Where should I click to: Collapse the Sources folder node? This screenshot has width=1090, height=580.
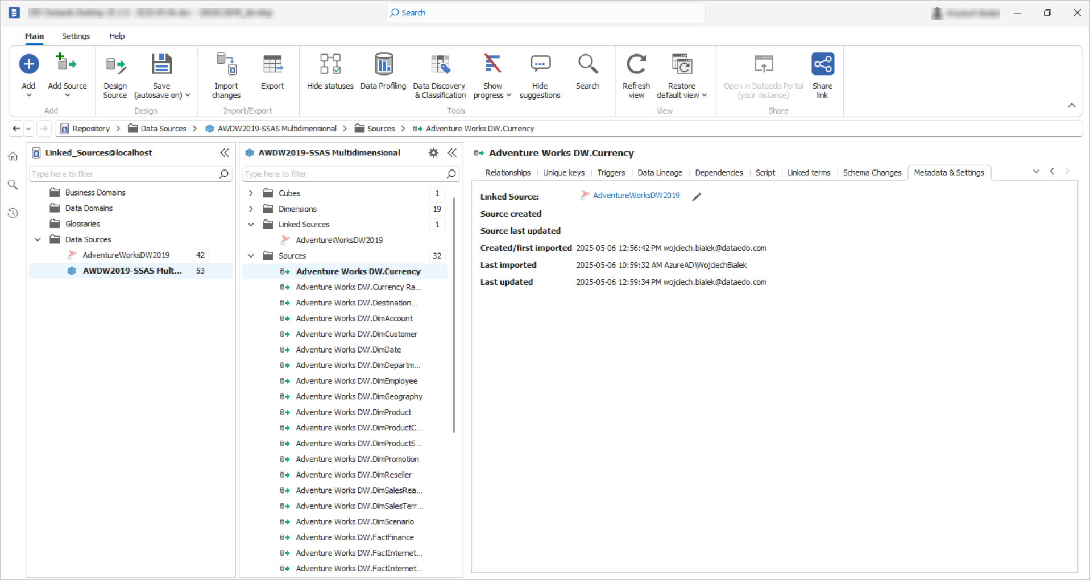coord(251,256)
